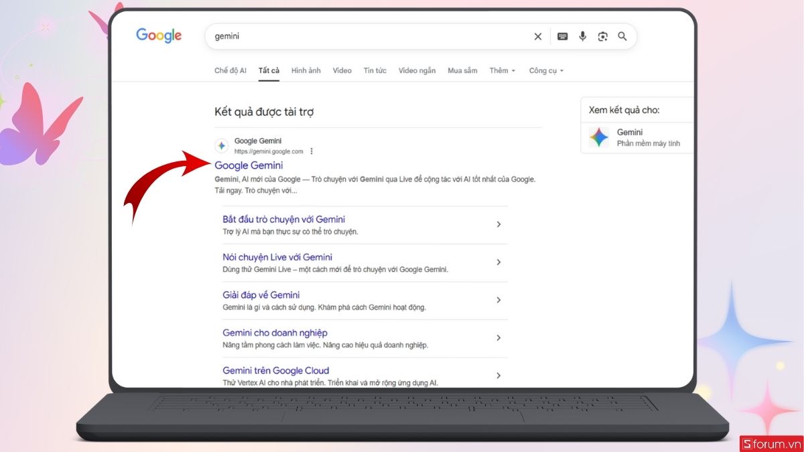Image resolution: width=804 pixels, height=452 pixels.
Task: Open Nói chuyện Live với Gemini link
Action: click(277, 257)
